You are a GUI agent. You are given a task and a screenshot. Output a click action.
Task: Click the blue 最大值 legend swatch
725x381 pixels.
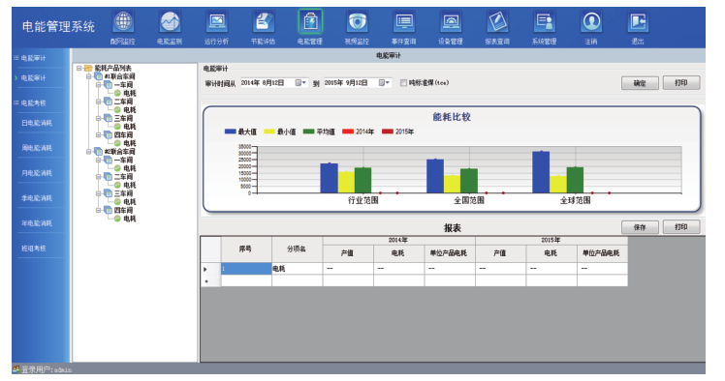pyautogui.click(x=231, y=132)
